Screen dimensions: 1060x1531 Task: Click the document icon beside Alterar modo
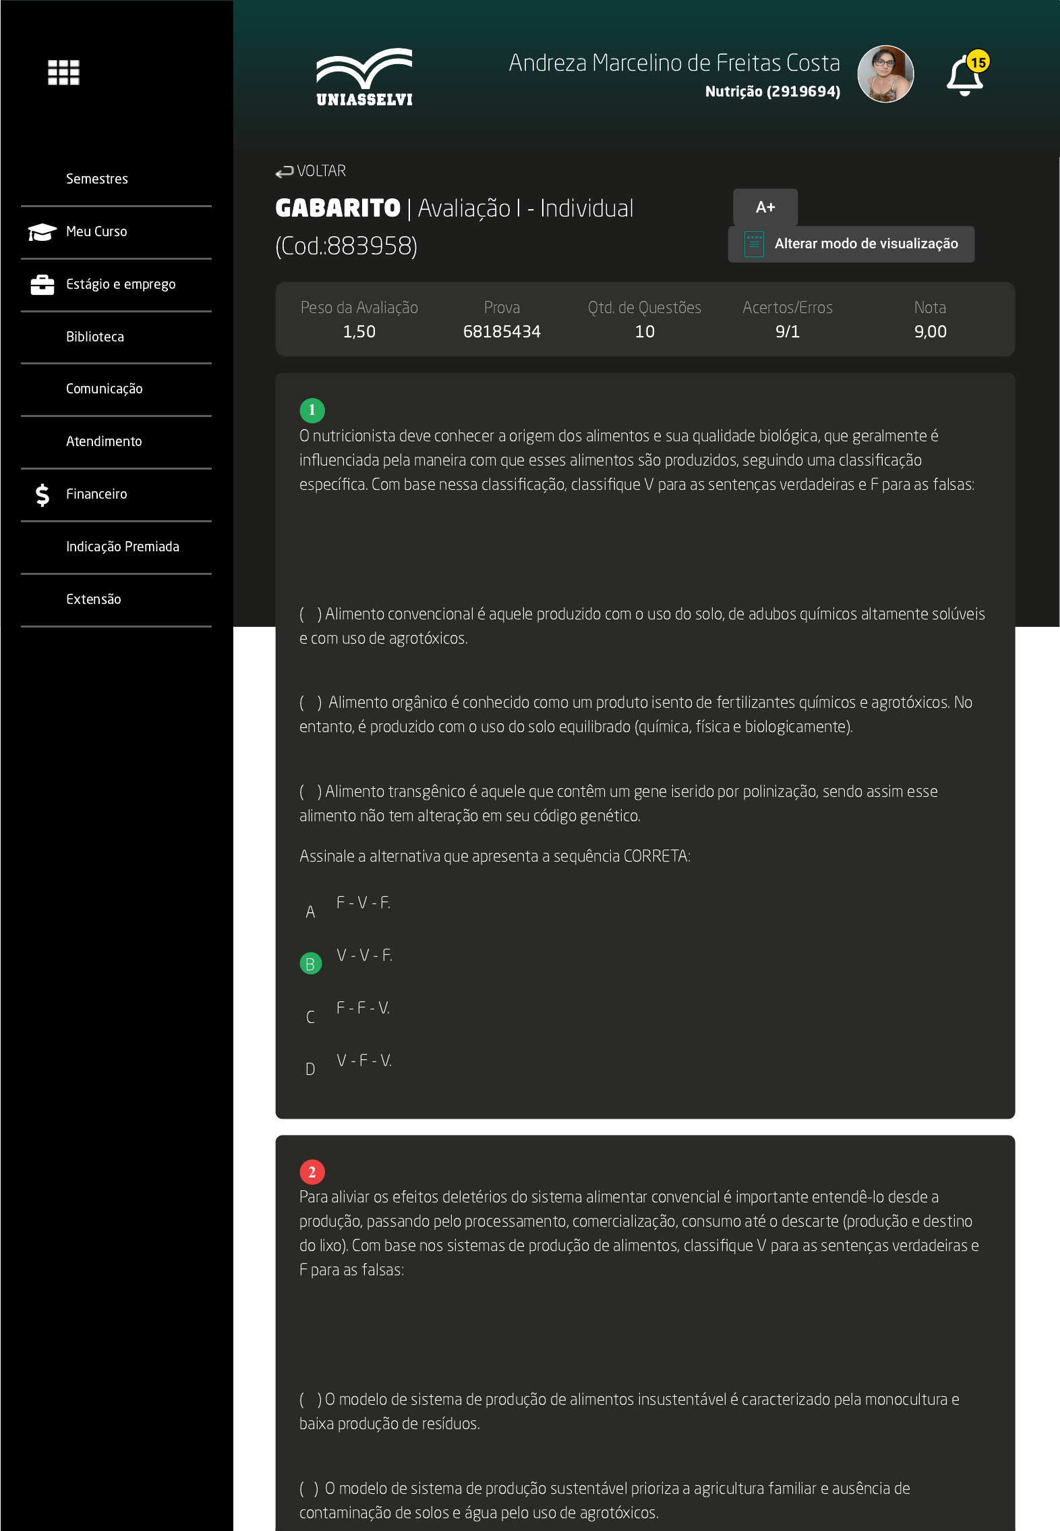coord(754,244)
